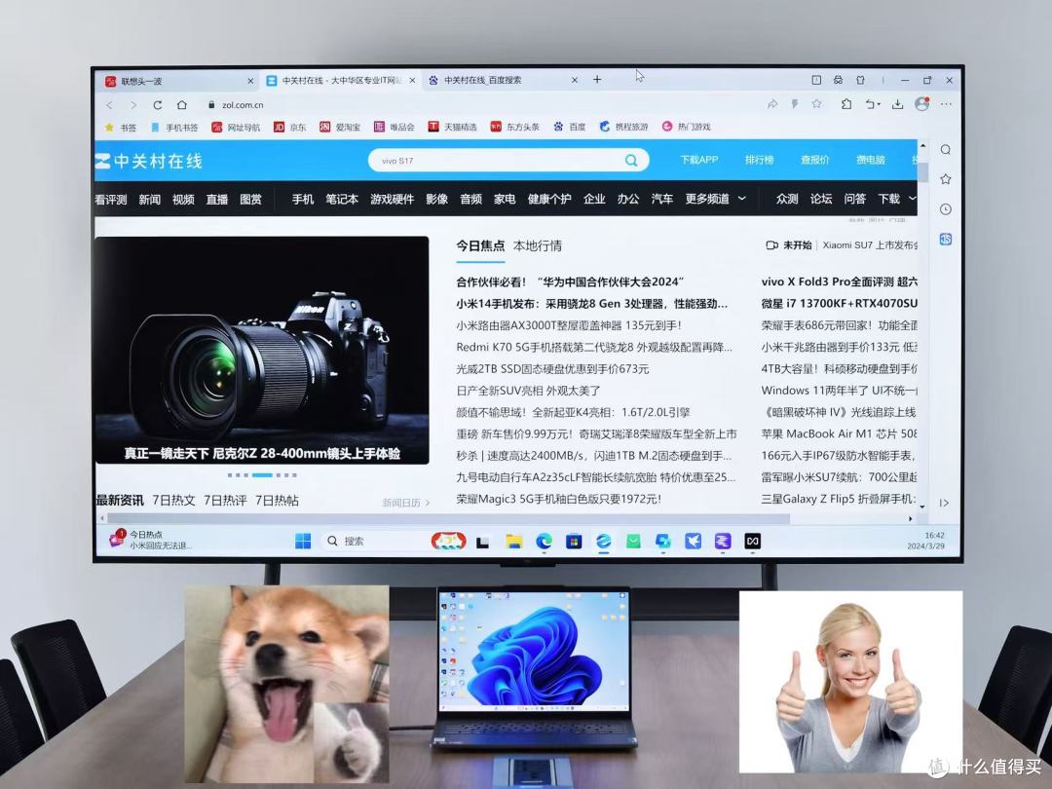Open 爱淘宝 bookmark
The height and width of the screenshot is (789, 1052).
340,127
